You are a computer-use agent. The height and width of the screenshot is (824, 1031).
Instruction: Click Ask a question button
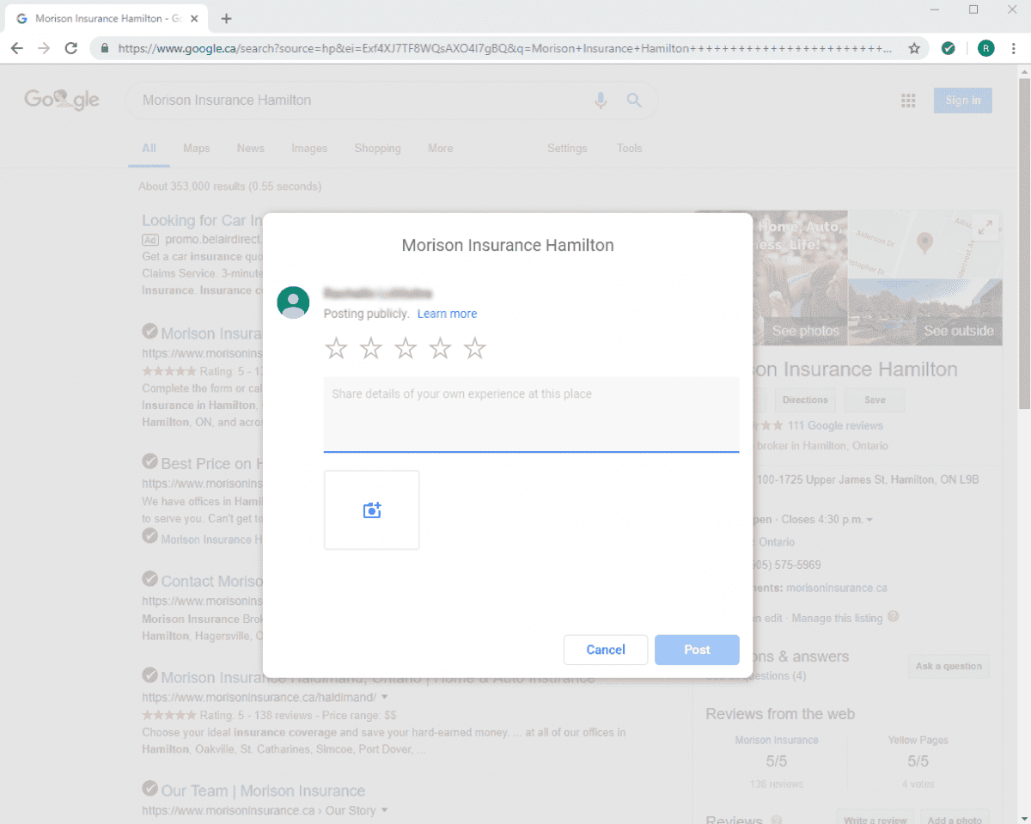(x=949, y=666)
